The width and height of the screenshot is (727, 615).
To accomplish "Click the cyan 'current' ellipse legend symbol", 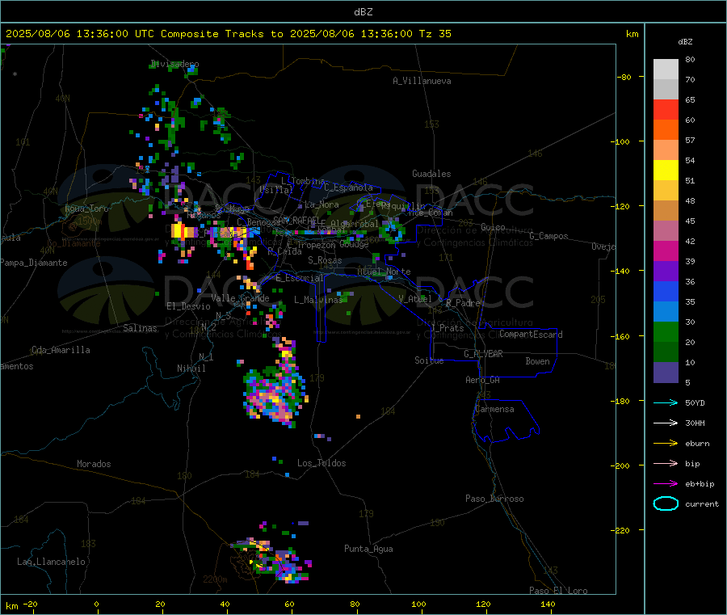I will click(666, 503).
